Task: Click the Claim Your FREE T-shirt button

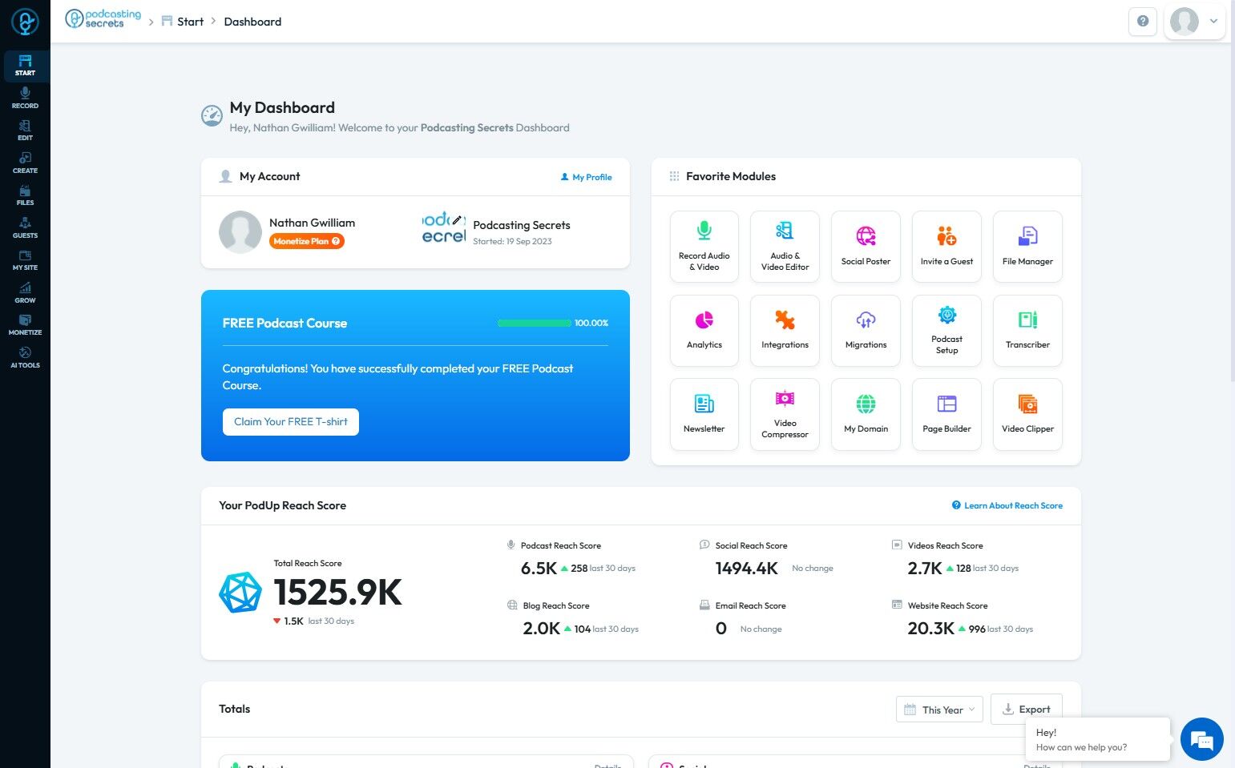Action: 291,422
